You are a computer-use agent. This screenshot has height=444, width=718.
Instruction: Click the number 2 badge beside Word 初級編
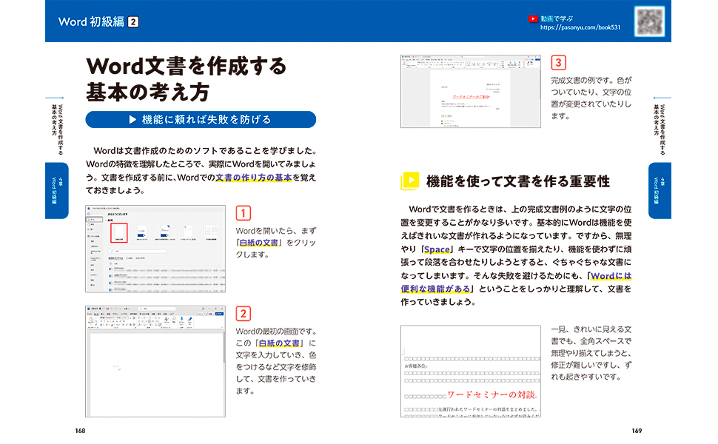pyautogui.click(x=133, y=22)
